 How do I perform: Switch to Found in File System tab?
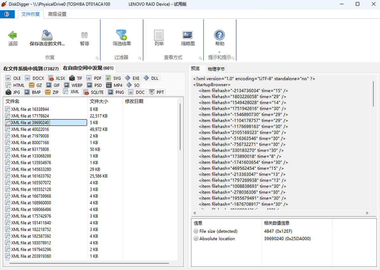tap(31, 69)
